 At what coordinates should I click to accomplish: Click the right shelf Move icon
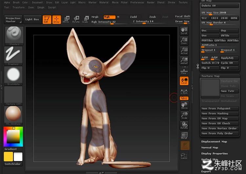184,105
